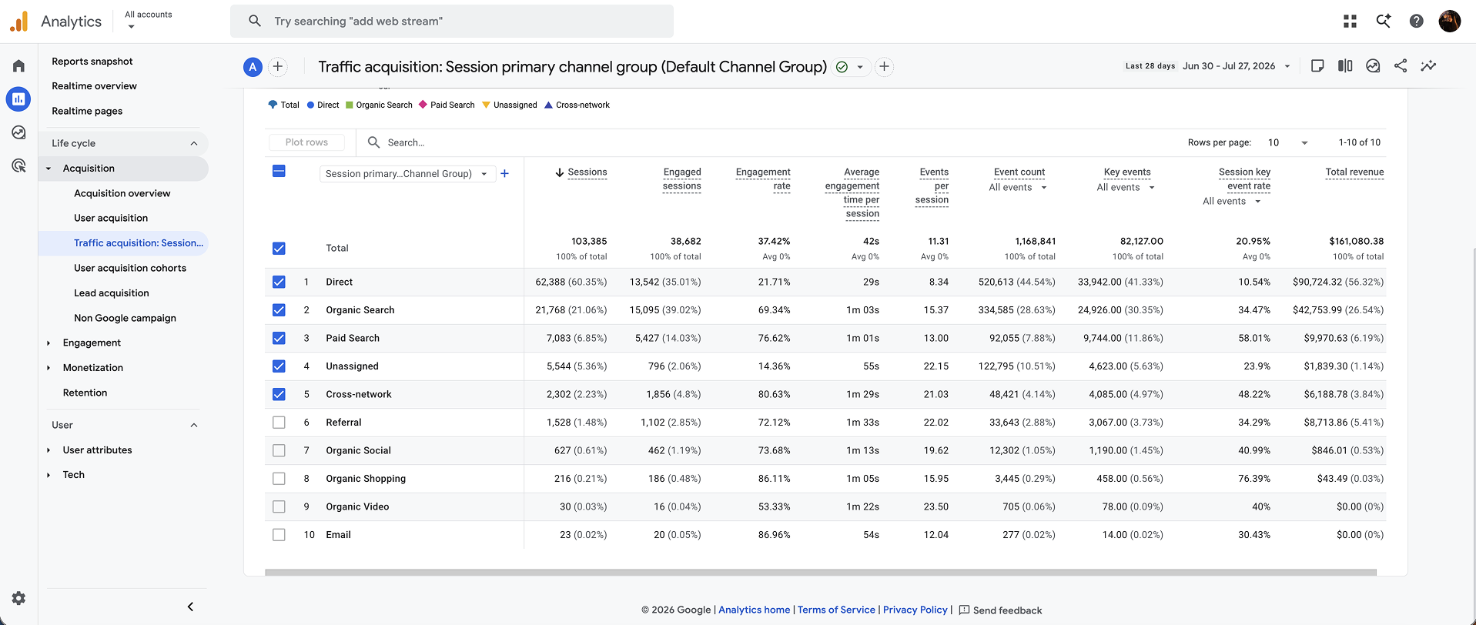The width and height of the screenshot is (1476, 625).
Task: Click the Direct blue legend marker
Action: 310,105
